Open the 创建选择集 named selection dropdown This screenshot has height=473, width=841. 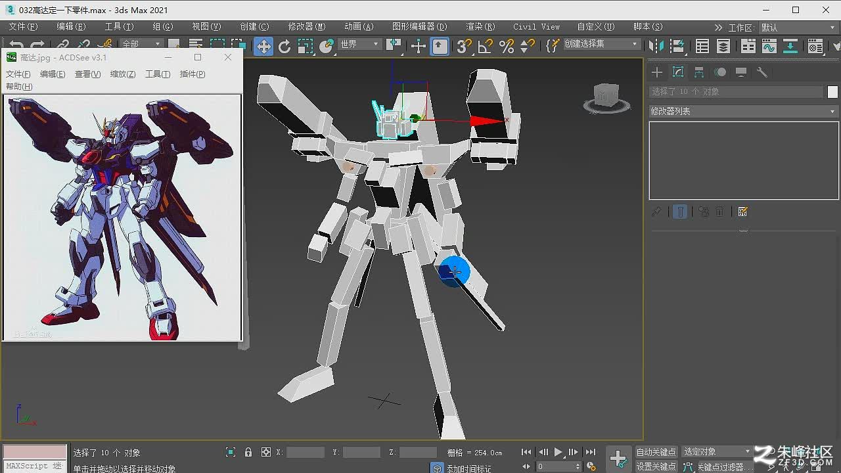(x=601, y=44)
